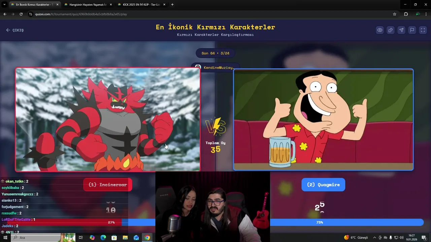Click chat user LoRDoFTHeGaMe in overlay

(16, 219)
